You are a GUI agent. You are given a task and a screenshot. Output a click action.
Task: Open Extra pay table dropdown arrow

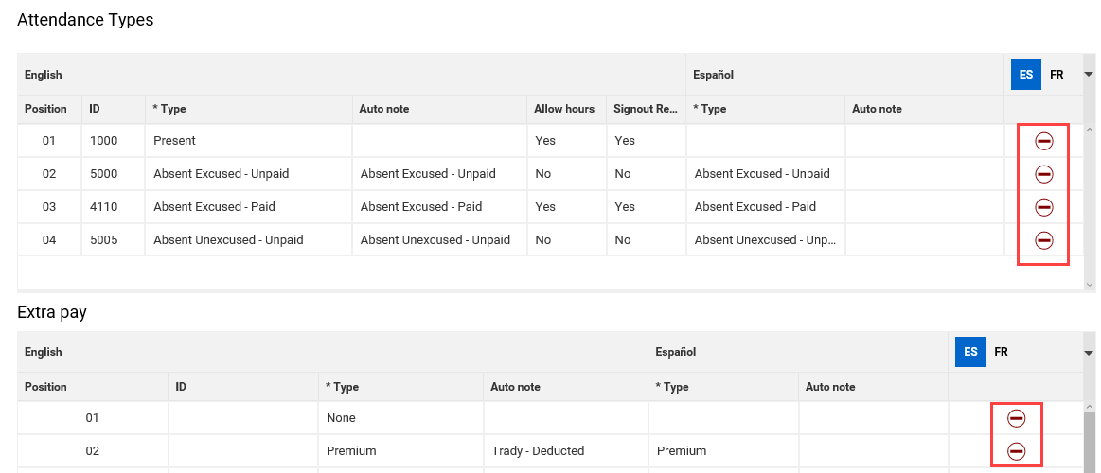point(1089,353)
